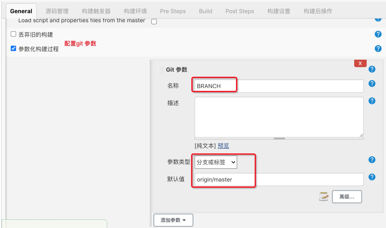Image resolution: width=386 pixels, height=228 pixels.
Task: Open help for 丢弃旧的构建 option
Action: coord(378,34)
